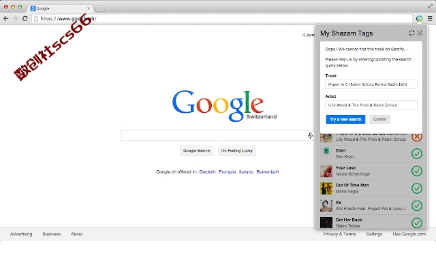Open Privacy & Terms link

[x=339, y=234]
